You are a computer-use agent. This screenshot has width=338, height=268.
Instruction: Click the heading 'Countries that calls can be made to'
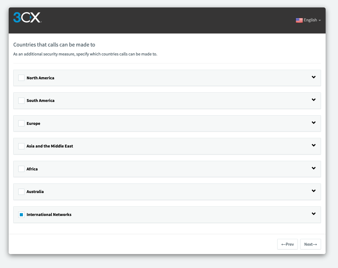(x=54, y=45)
